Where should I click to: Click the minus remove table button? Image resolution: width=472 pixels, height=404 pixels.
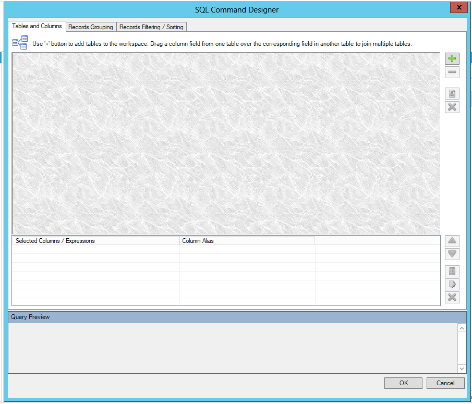click(x=452, y=72)
